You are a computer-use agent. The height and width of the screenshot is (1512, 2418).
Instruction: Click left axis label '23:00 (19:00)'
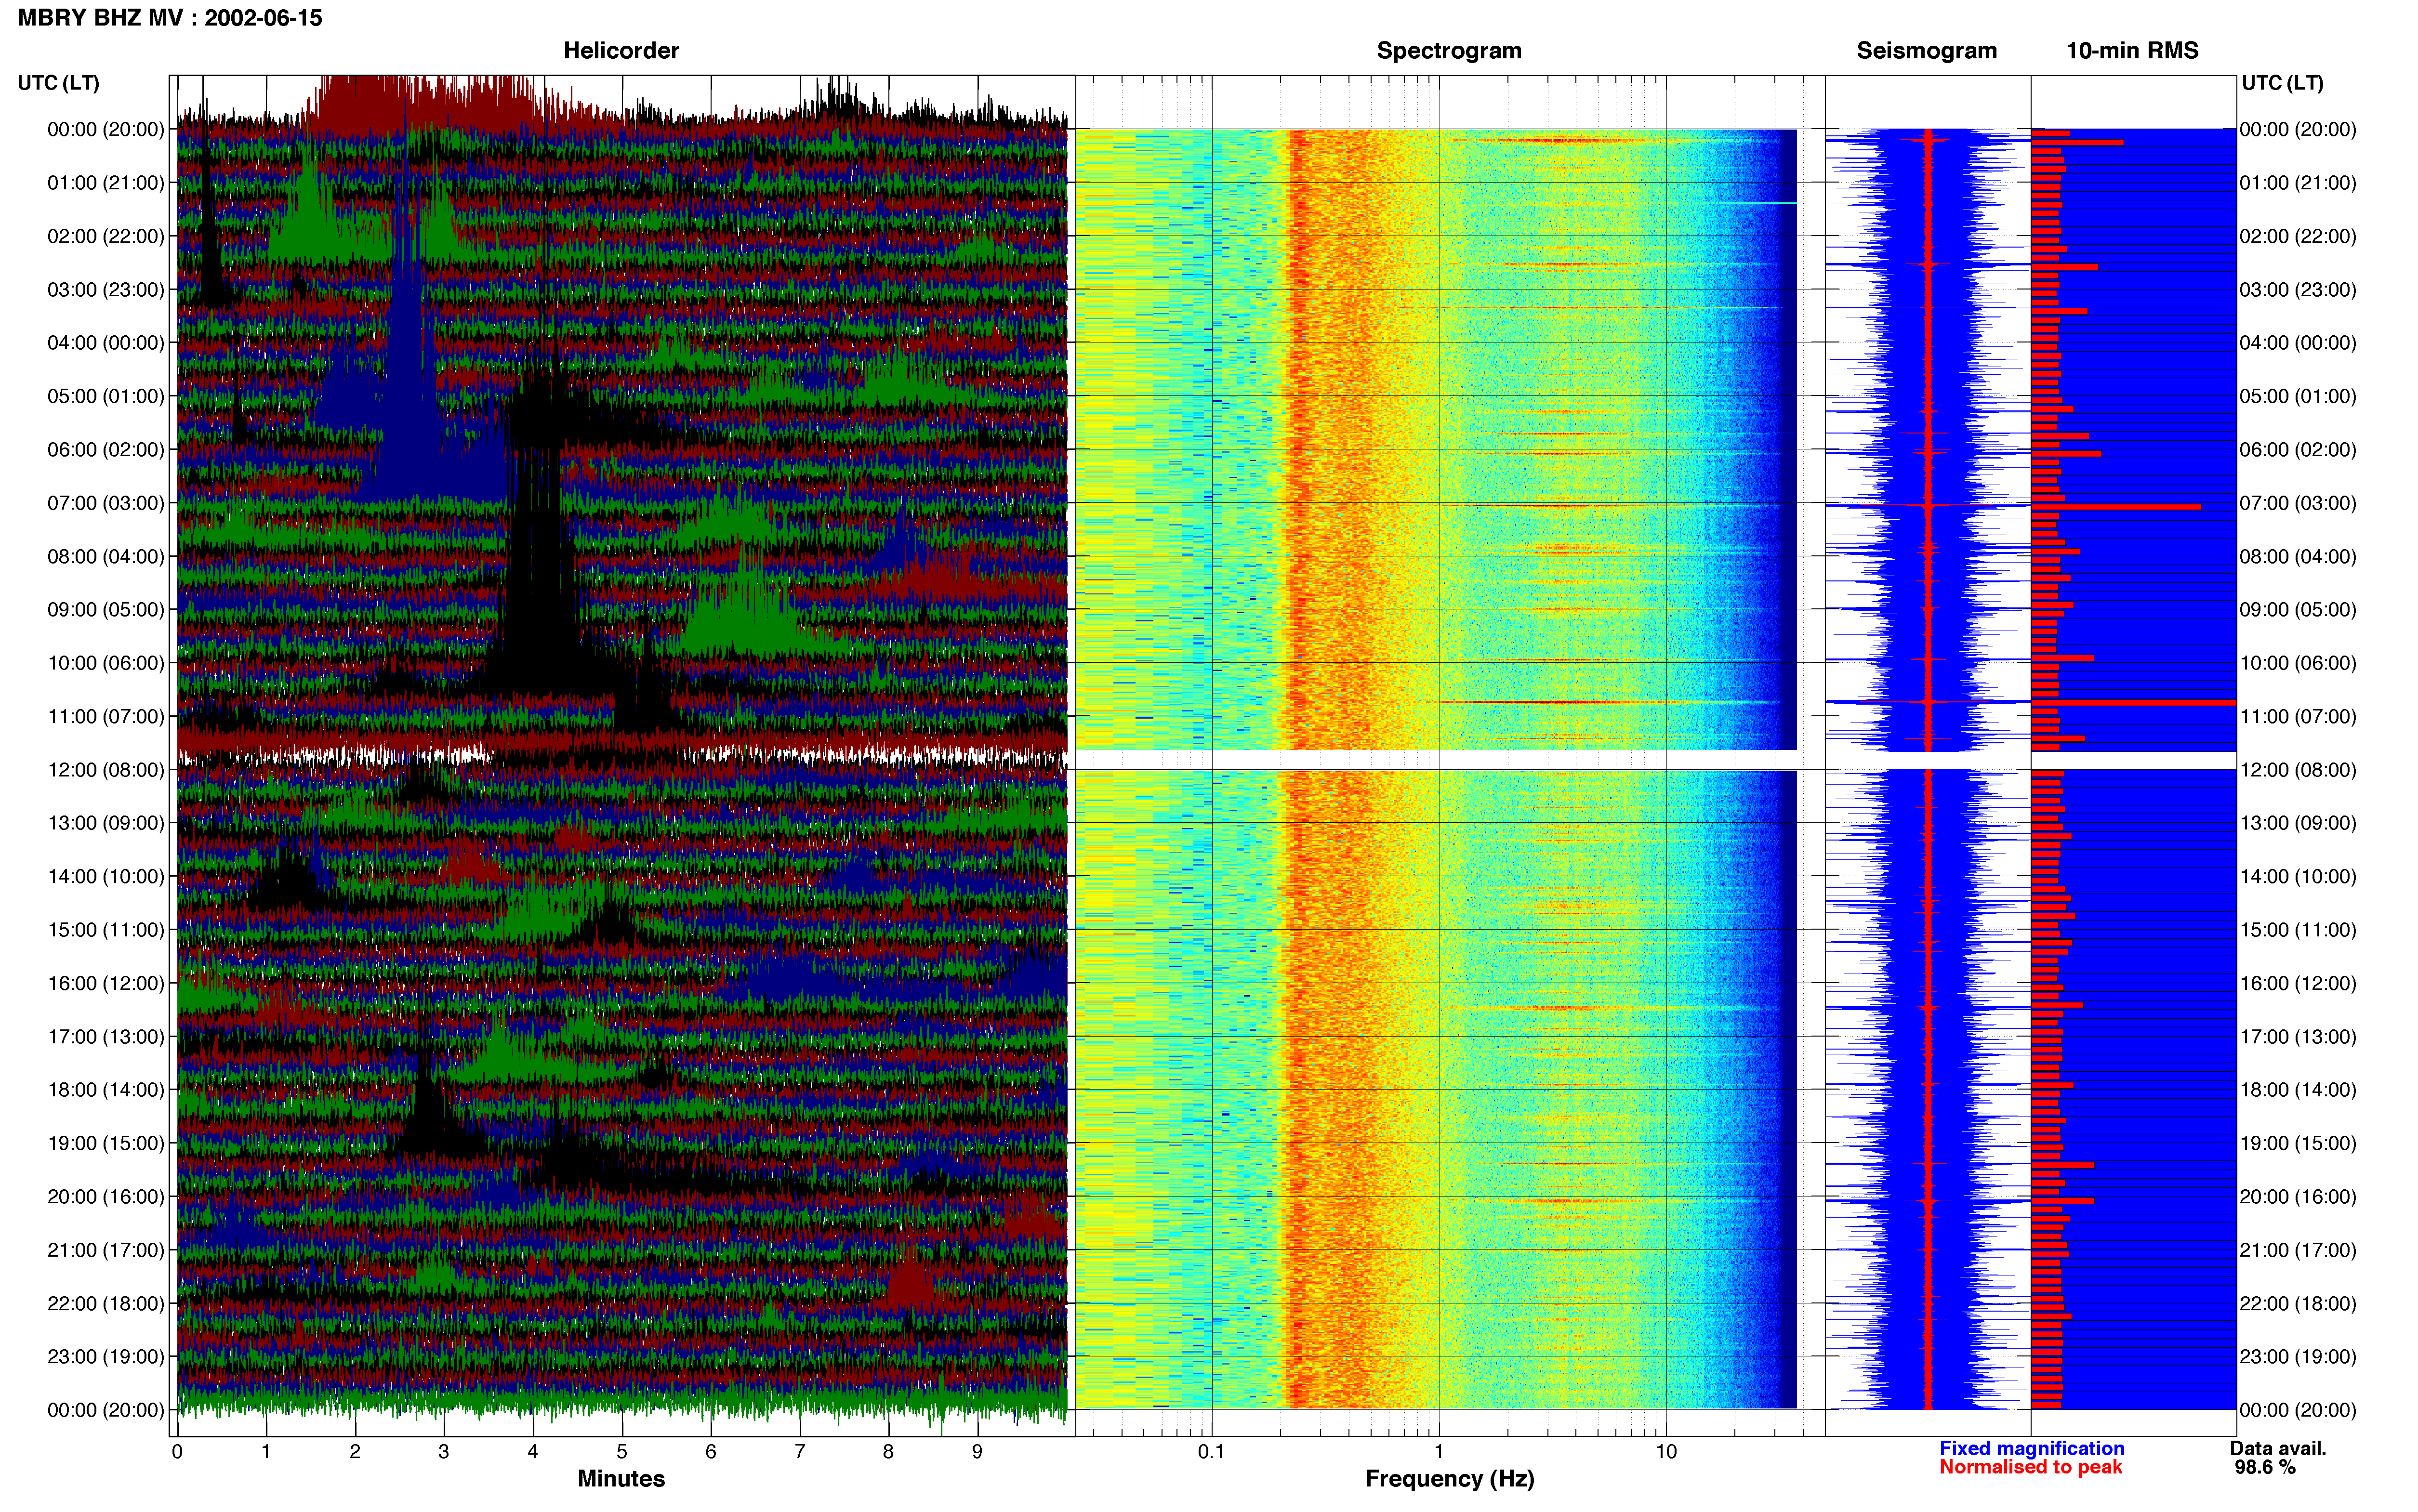pyautogui.click(x=106, y=1356)
